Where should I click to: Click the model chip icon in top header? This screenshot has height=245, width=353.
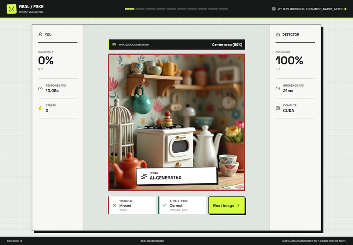[x=274, y=9]
